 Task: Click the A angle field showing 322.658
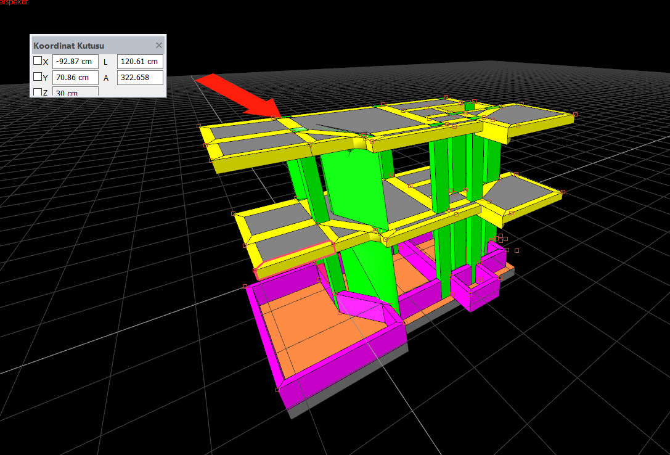point(140,78)
